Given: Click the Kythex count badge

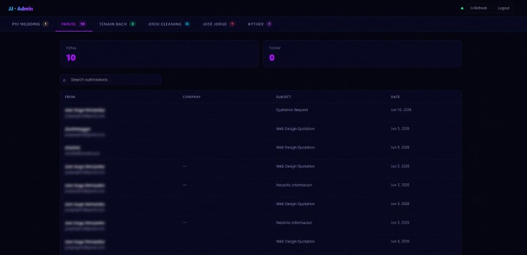Looking at the screenshot, I should coord(269,24).
